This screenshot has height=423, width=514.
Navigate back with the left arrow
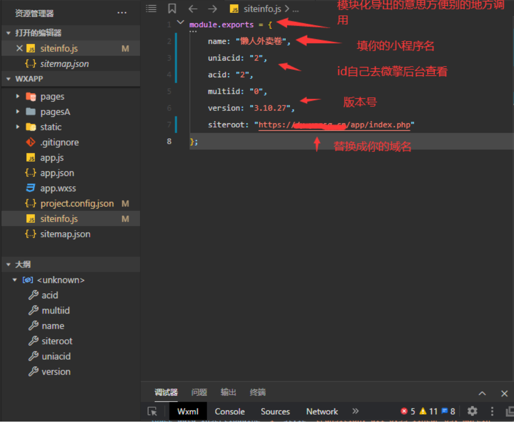(193, 9)
